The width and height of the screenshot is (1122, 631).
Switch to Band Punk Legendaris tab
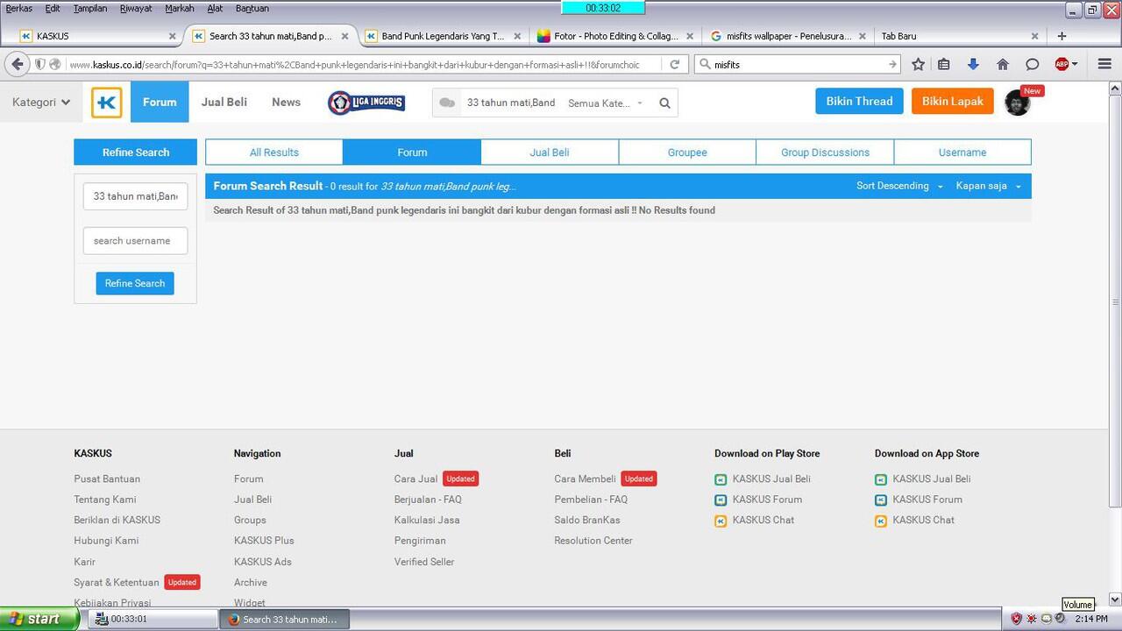pyautogui.click(x=443, y=36)
